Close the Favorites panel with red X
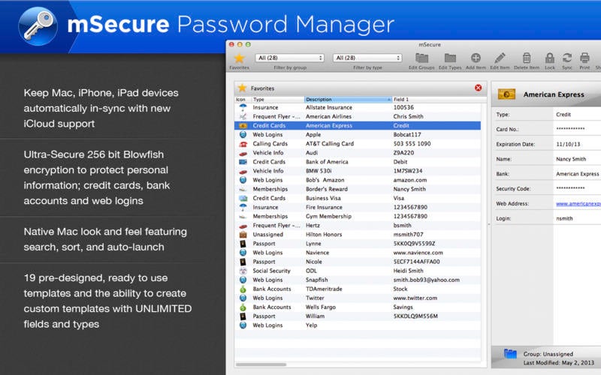Screen dimensions: 601x375 point(479,88)
